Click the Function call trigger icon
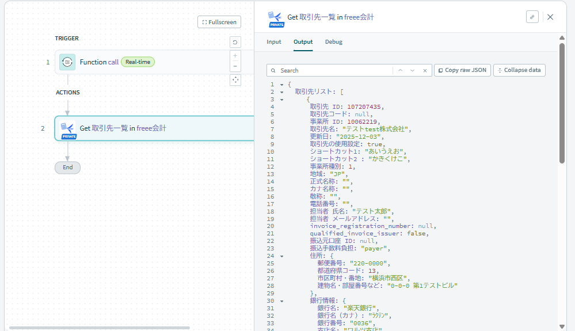Screen dimensions: 575x331 click(67, 62)
